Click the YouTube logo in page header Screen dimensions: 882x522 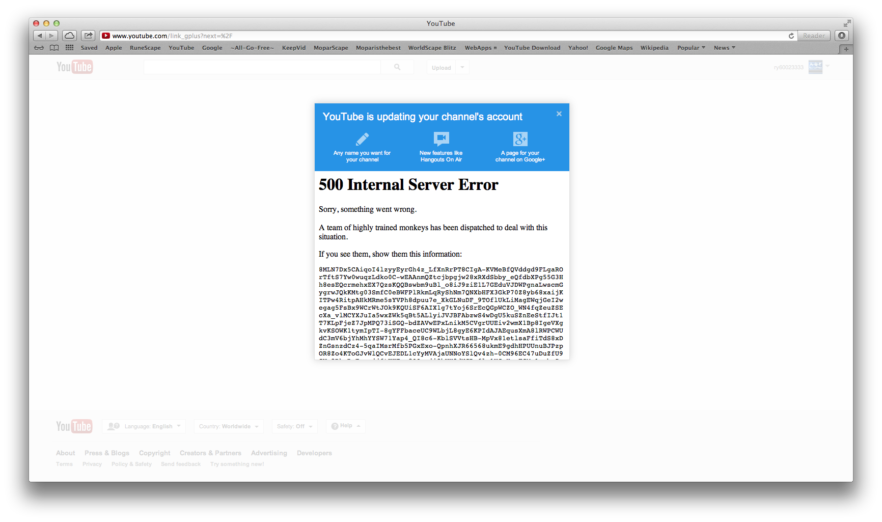pos(74,67)
